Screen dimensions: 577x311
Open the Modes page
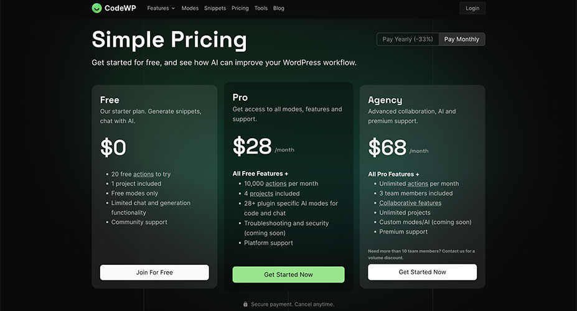[x=190, y=8]
